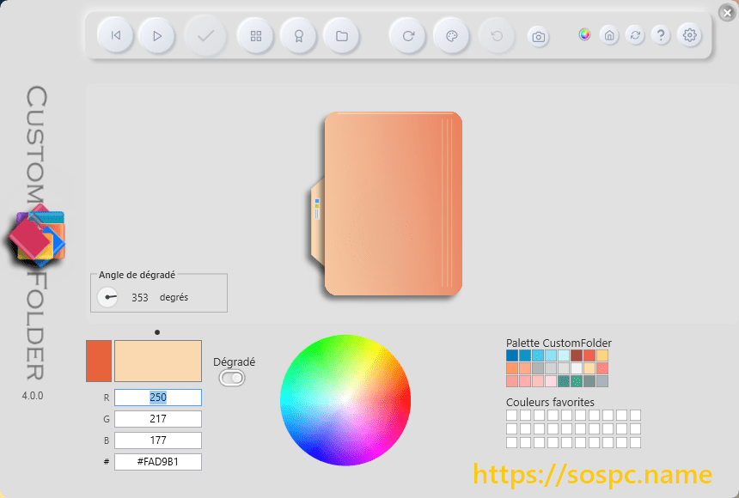Click the counter-clockwise undo arrow icon
The height and width of the screenshot is (498, 739).
[x=497, y=36]
